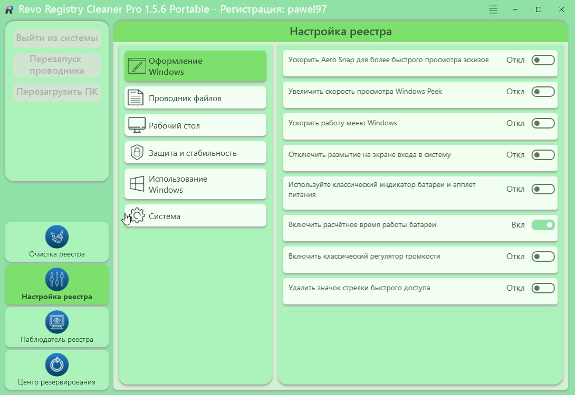Enable classic volume control switch
This screenshot has width=575, height=395.
pyautogui.click(x=543, y=256)
